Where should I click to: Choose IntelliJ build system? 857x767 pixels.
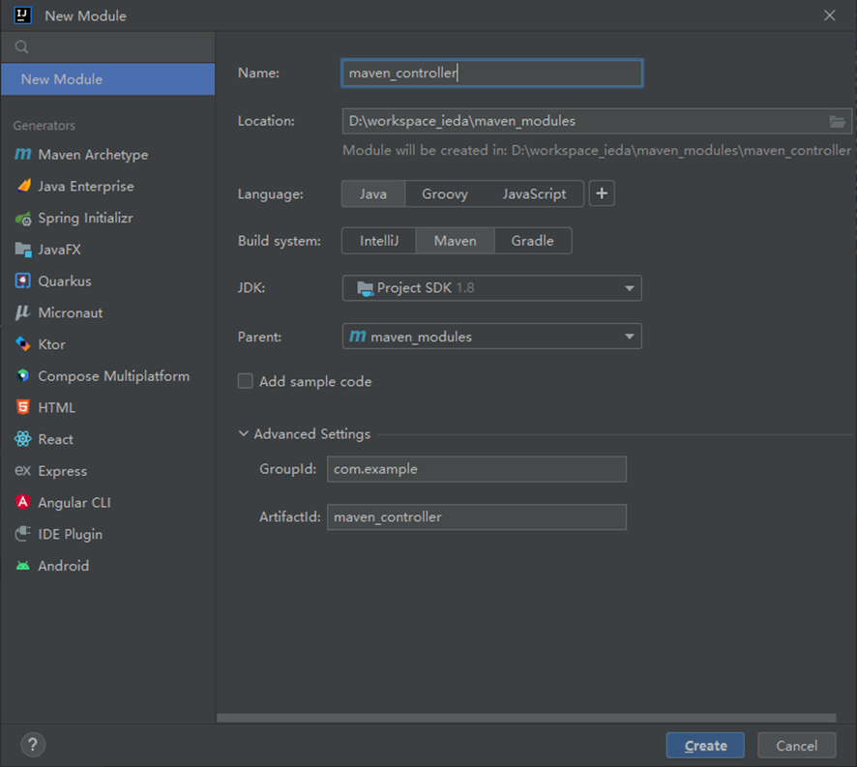[379, 241]
